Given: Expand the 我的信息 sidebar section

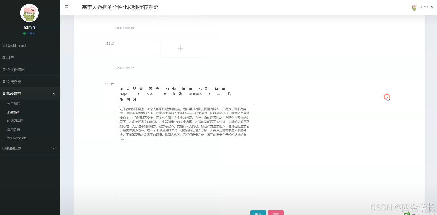Looking at the screenshot, I should coord(30,149).
